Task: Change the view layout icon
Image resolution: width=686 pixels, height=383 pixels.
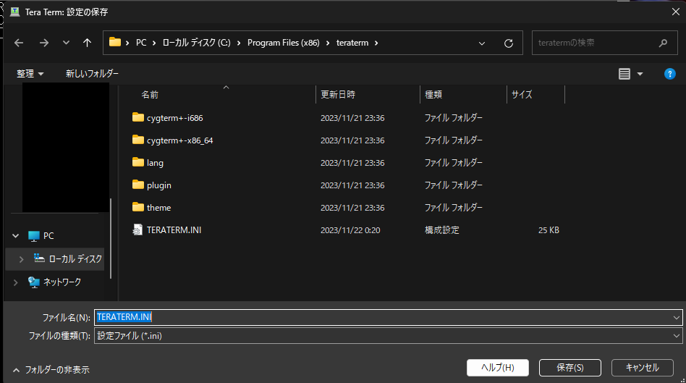Action: [624, 74]
